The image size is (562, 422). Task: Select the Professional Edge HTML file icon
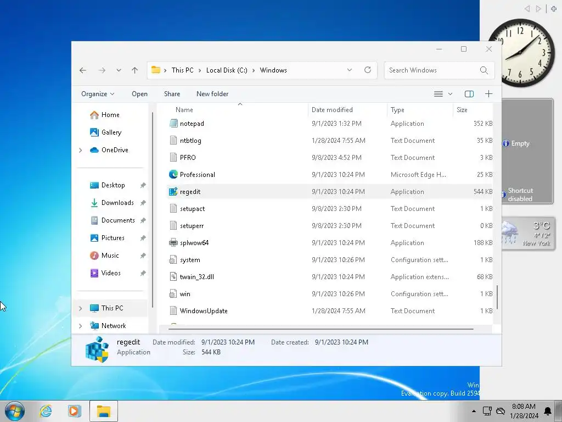(x=173, y=175)
